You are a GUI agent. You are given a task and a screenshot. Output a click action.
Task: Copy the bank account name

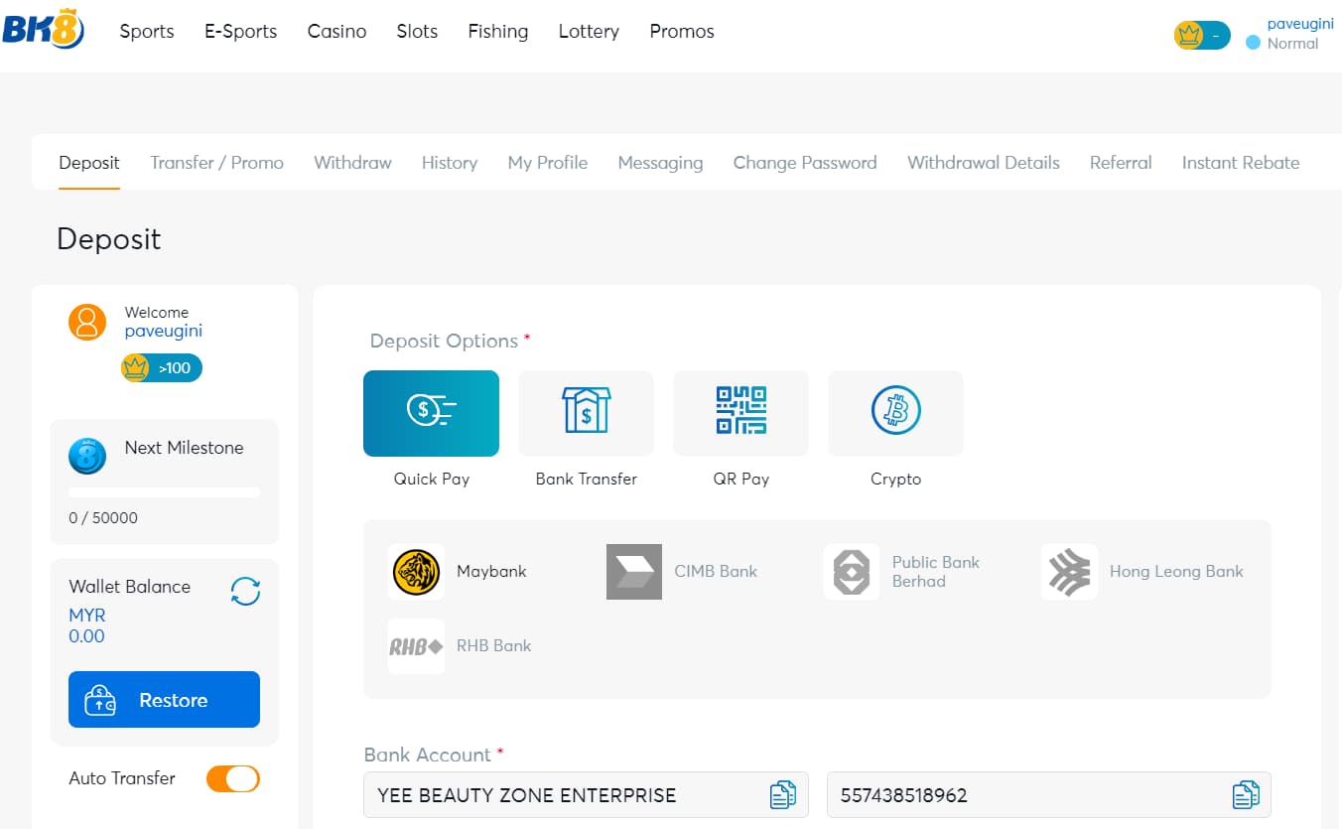coord(783,795)
